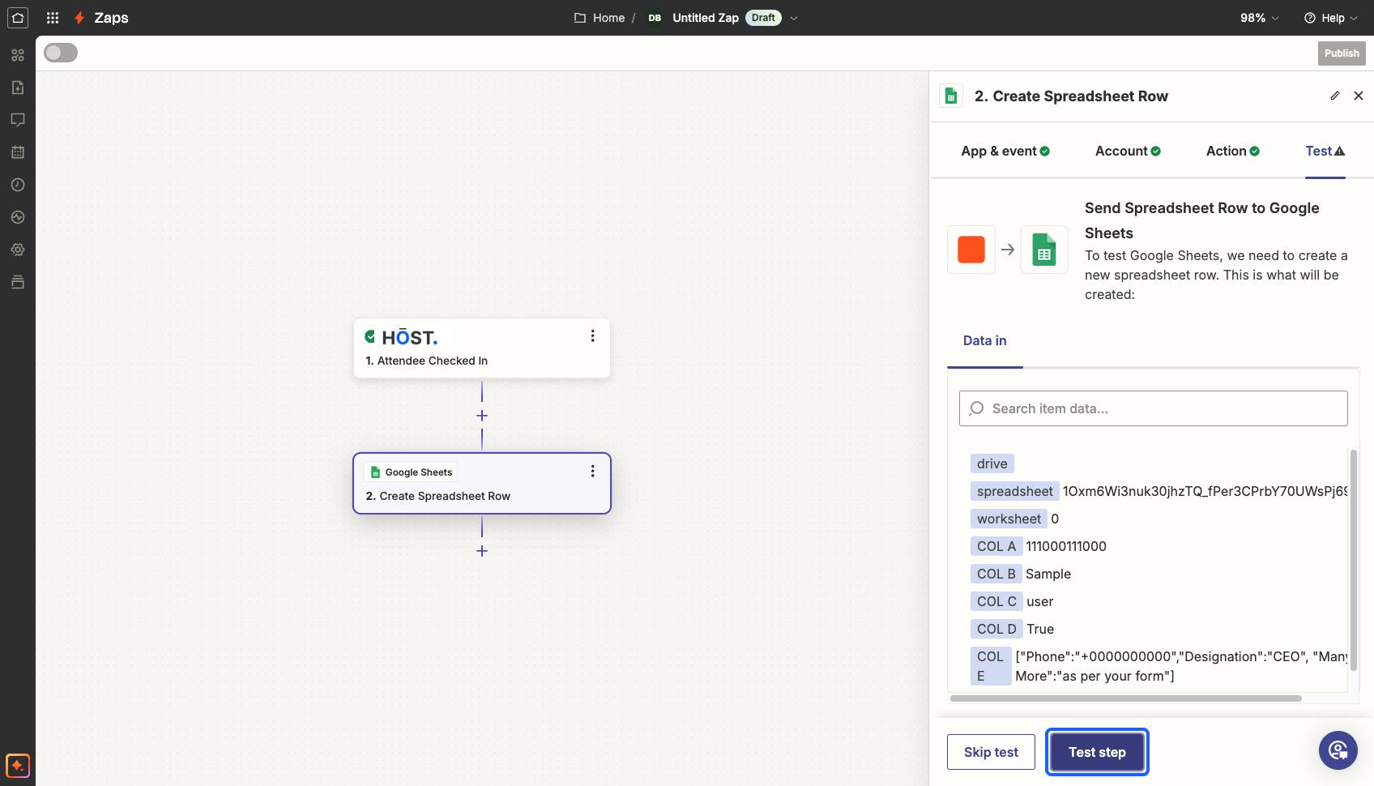Click the Google Sheets label chip on step
The height and width of the screenshot is (786, 1374).
[411, 472]
